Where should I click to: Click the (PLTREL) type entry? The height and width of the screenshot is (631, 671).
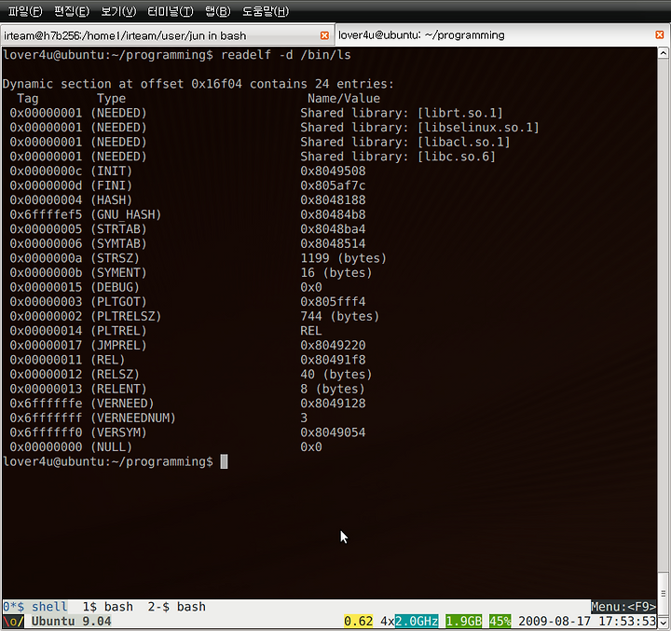click(118, 331)
